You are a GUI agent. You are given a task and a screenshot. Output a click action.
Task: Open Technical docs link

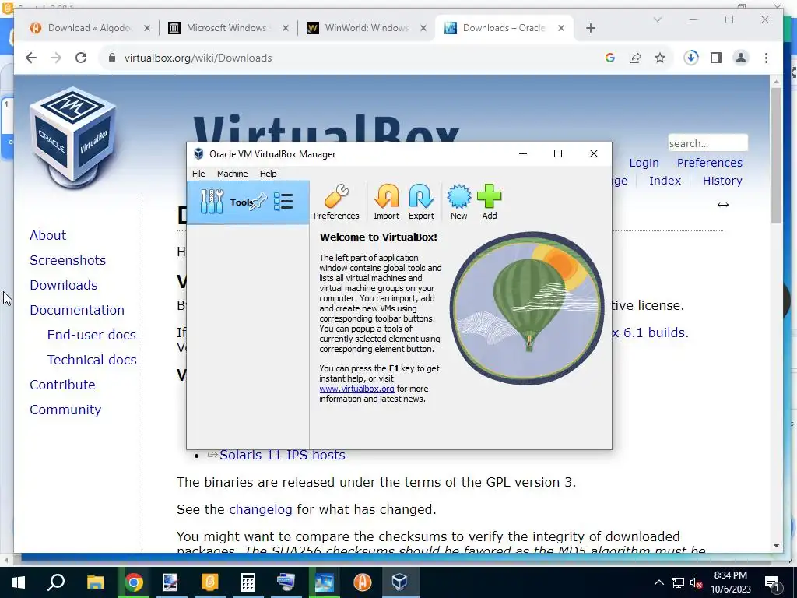(x=92, y=360)
